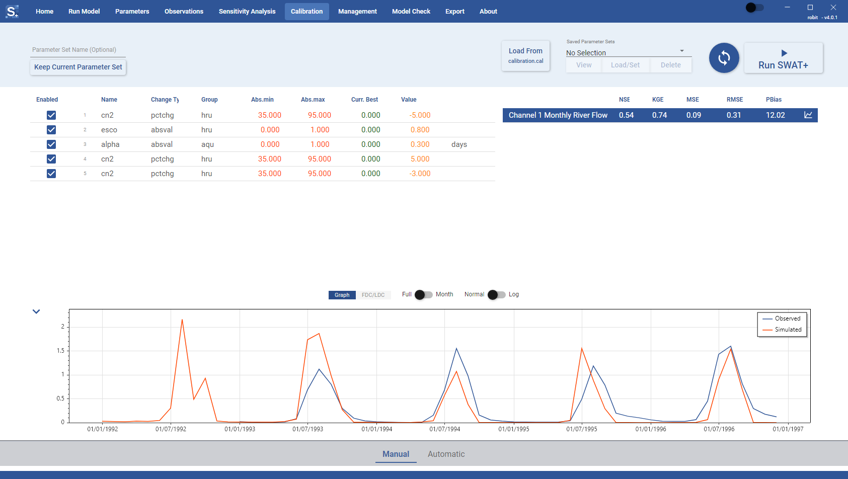Click the View saved set button
Viewport: 848px width, 479px height.
(584, 65)
